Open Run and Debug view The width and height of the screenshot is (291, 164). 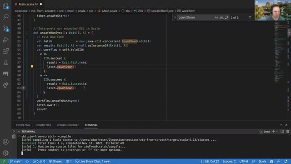pos(6,40)
